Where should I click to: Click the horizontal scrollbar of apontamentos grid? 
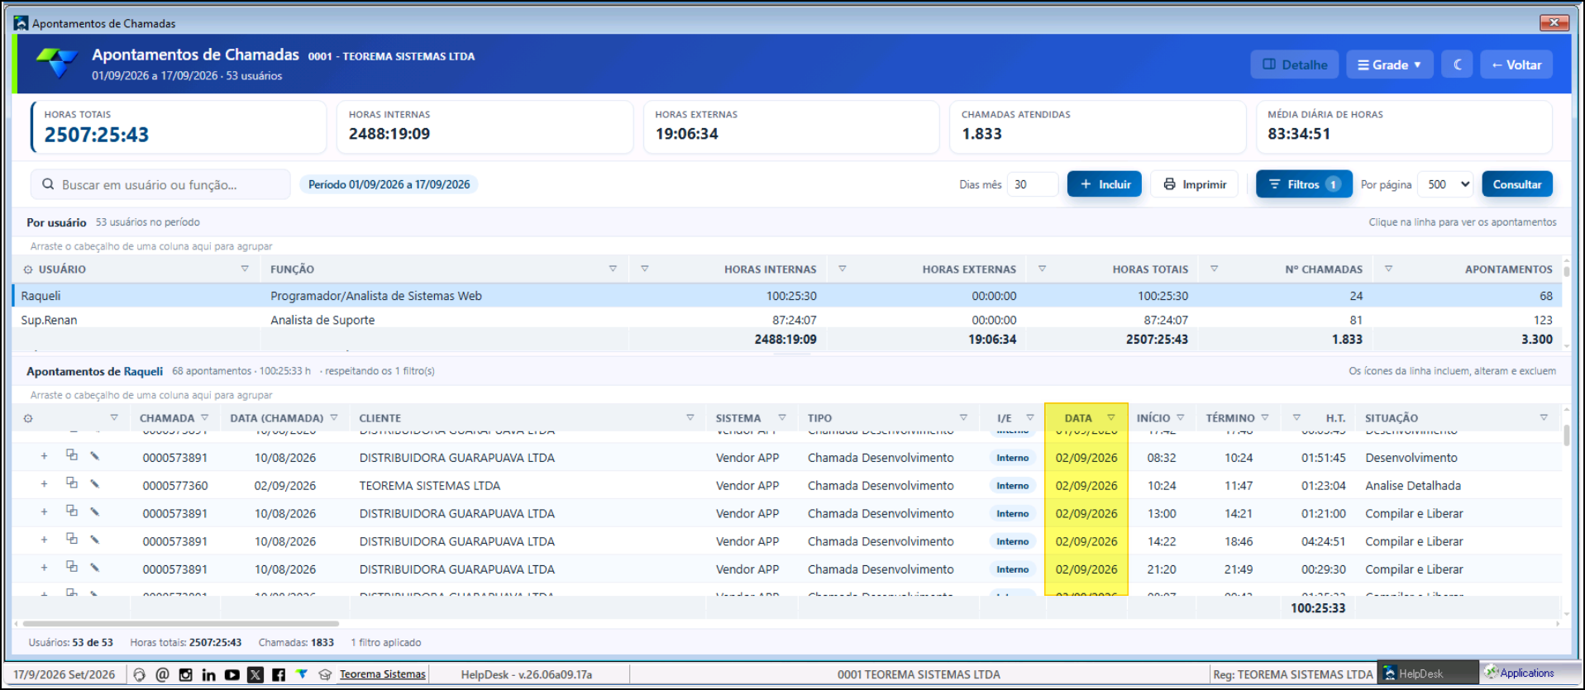pos(181,624)
